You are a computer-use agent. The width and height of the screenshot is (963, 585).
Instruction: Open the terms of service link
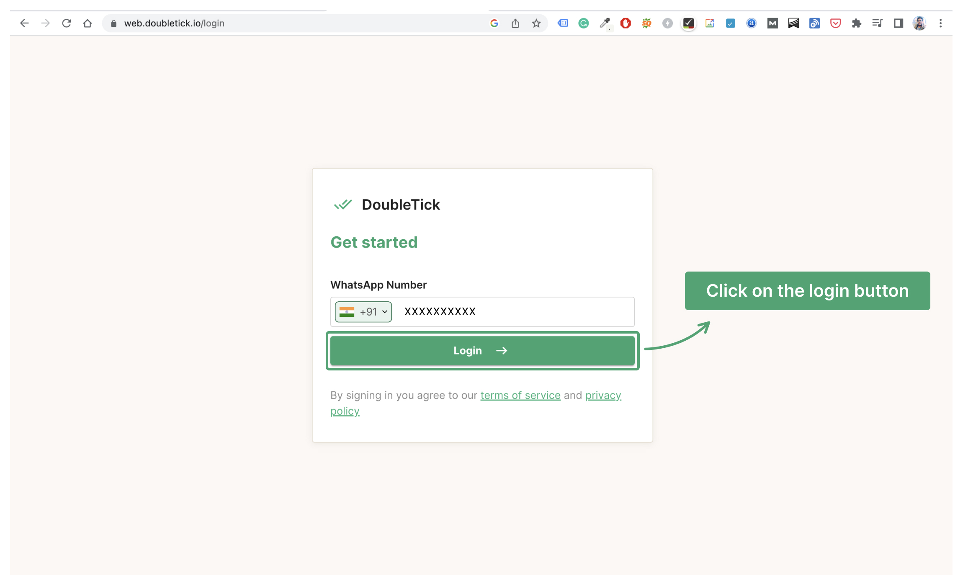520,395
